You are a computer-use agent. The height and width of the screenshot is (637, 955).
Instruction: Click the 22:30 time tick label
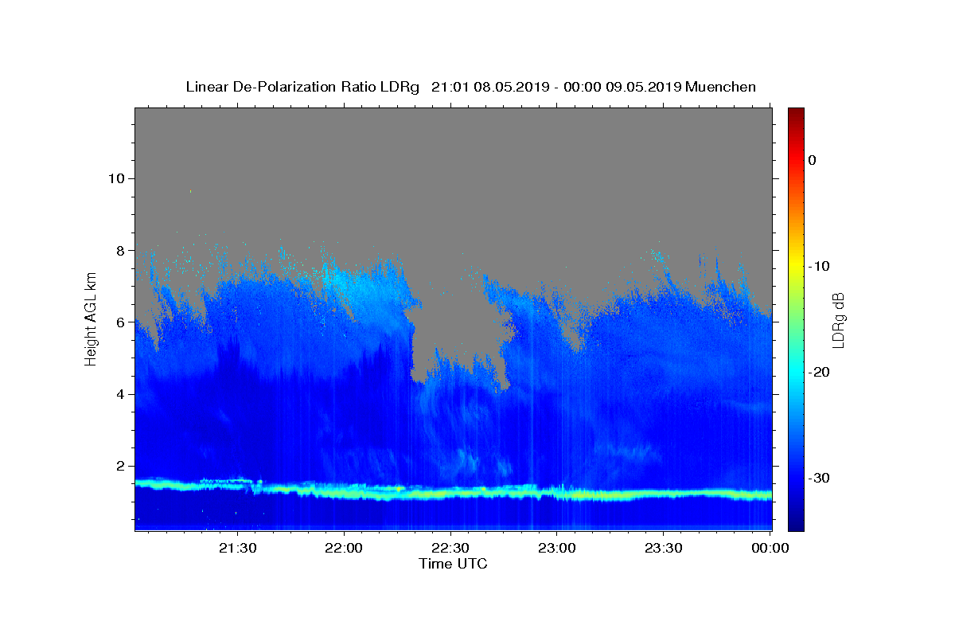pyautogui.click(x=450, y=548)
